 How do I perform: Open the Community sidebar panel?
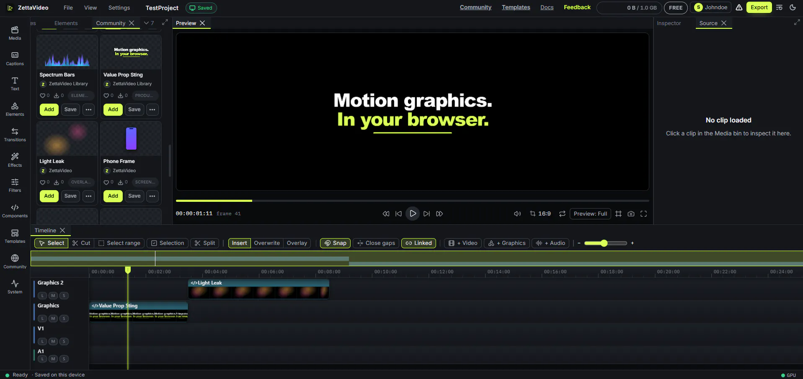(15, 262)
